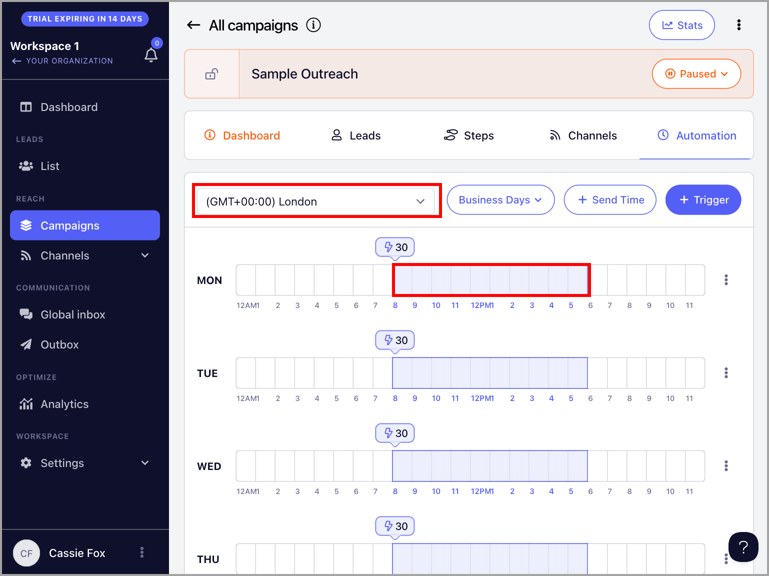The height and width of the screenshot is (576, 769).
Task: Click the trial expiring banner
Action: pos(85,19)
